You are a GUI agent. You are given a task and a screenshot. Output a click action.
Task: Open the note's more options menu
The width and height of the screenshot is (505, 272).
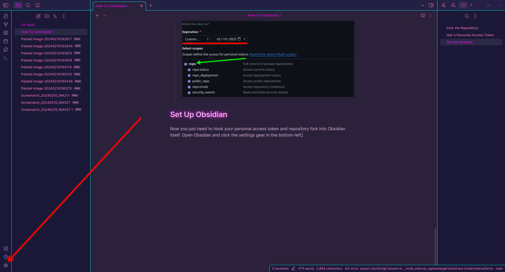430,15
